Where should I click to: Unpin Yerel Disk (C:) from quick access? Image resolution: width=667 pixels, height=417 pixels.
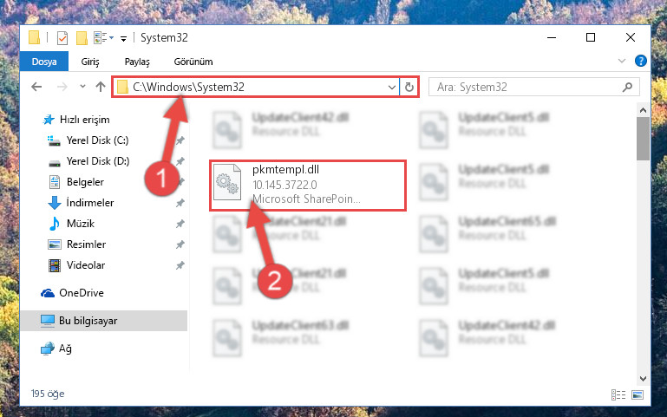pos(180,140)
